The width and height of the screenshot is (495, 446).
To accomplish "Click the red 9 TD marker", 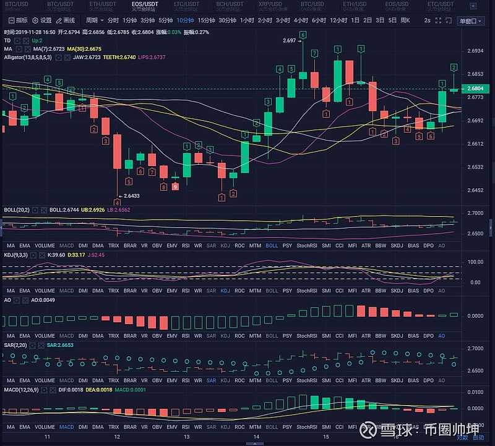I will point(175,187).
